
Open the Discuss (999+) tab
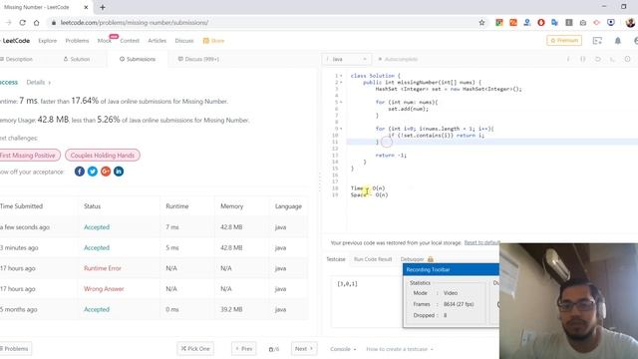(x=198, y=59)
